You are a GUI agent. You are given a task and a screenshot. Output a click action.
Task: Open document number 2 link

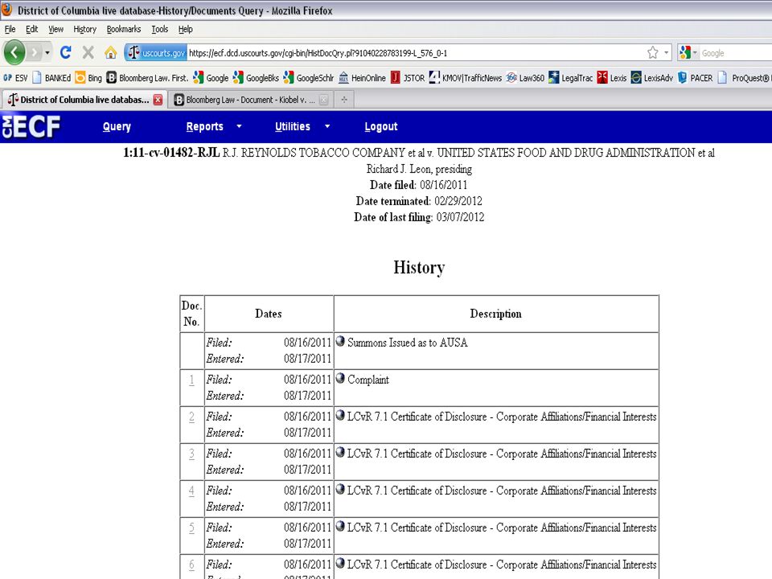(x=191, y=417)
